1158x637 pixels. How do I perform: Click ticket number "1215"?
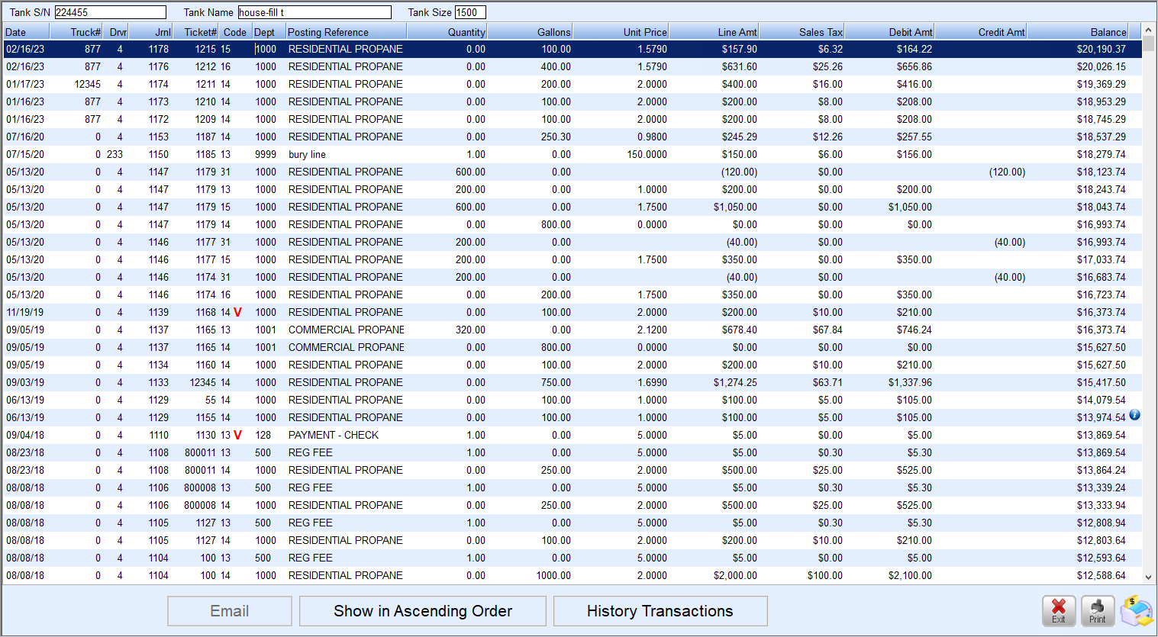click(x=205, y=49)
